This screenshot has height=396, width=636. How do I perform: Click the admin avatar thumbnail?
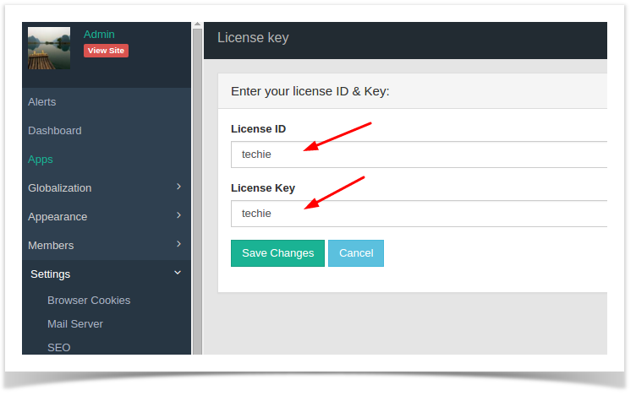click(x=49, y=48)
